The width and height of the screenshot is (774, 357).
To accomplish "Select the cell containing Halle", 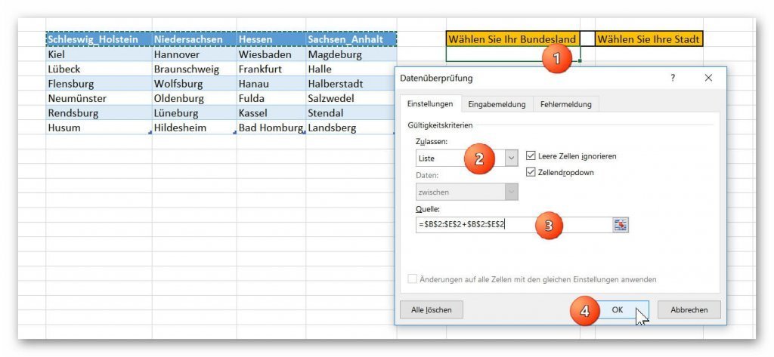I will pos(351,69).
